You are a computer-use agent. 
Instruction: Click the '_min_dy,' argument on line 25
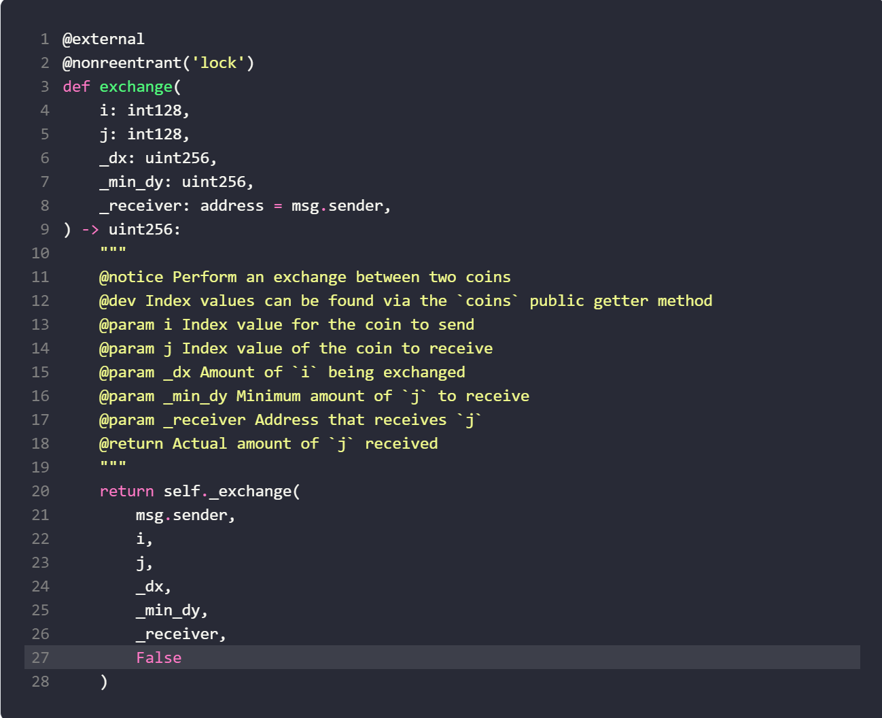pos(172,610)
